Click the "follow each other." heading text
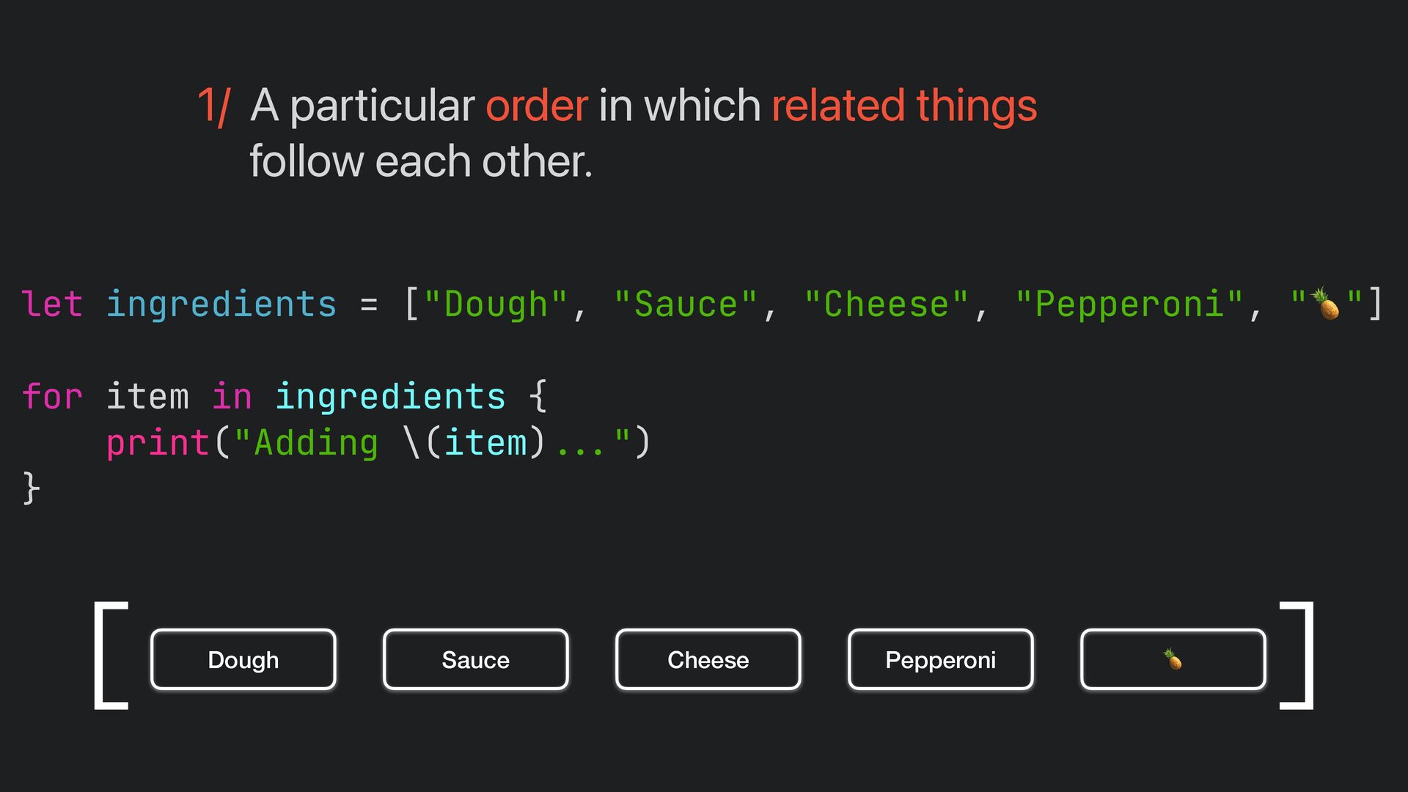This screenshot has width=1408, height=792. (x=420, y=161)
